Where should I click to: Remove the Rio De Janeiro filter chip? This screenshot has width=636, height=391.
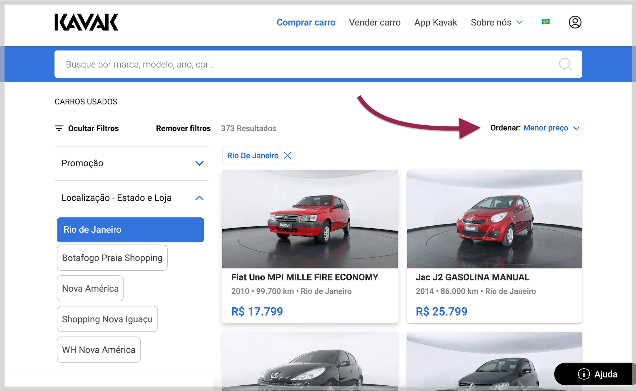tap(288, 155)
